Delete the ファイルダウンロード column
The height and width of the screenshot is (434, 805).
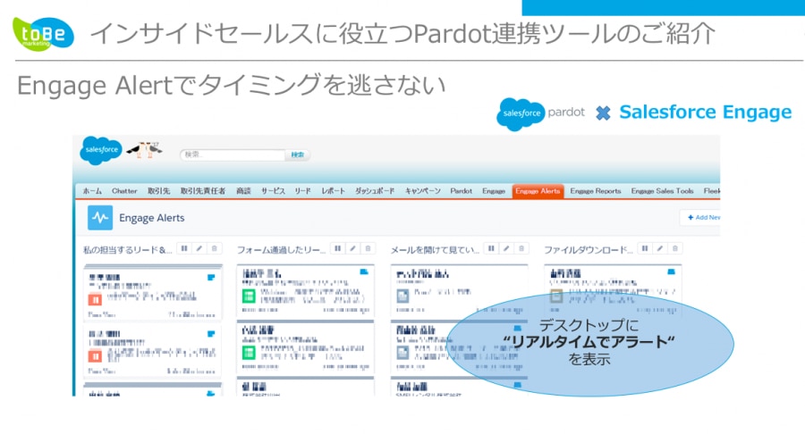click(x=675, y=249)
